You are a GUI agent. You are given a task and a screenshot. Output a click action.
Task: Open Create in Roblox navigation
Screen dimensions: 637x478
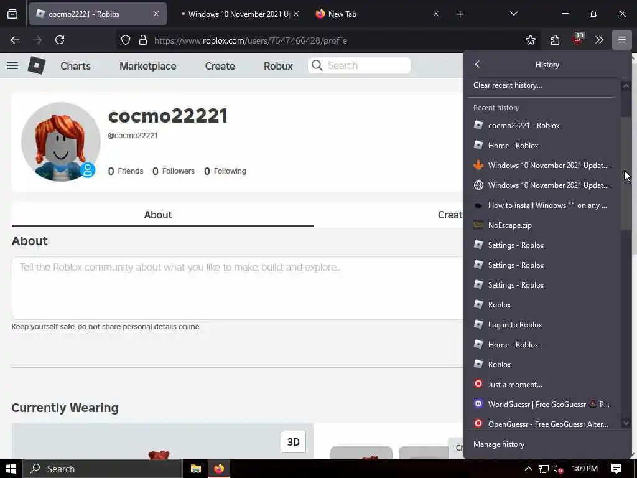(220, 66)
